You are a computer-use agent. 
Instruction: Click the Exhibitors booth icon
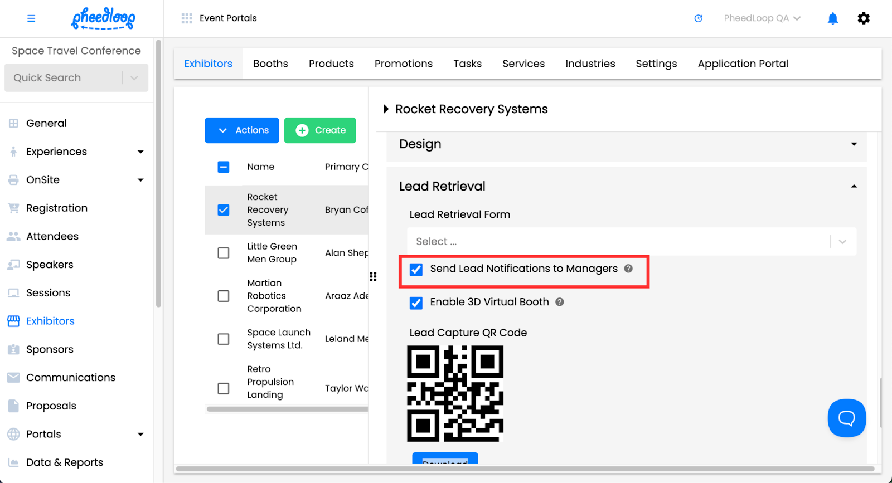[x=13, y=321]
